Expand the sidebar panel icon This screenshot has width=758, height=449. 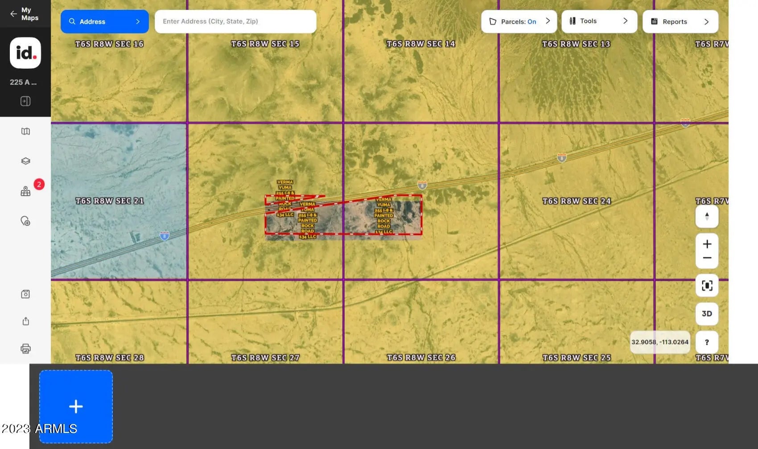(x=25, y=101)
